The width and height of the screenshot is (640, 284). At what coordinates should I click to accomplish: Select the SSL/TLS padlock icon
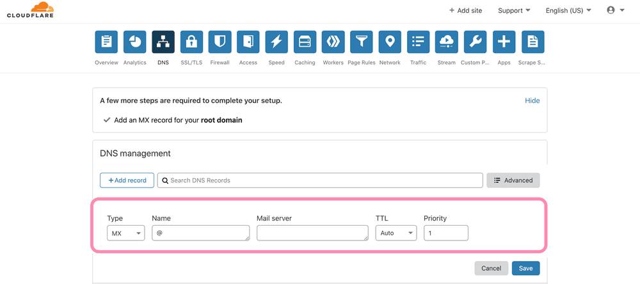click(191, 42)
